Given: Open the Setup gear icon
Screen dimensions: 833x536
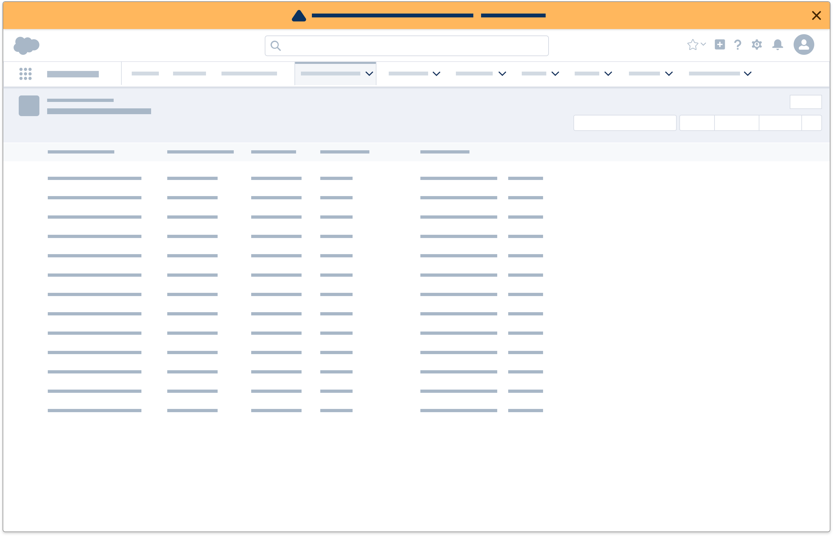Looking at the screenshot, I should click(x=757, y=45).
